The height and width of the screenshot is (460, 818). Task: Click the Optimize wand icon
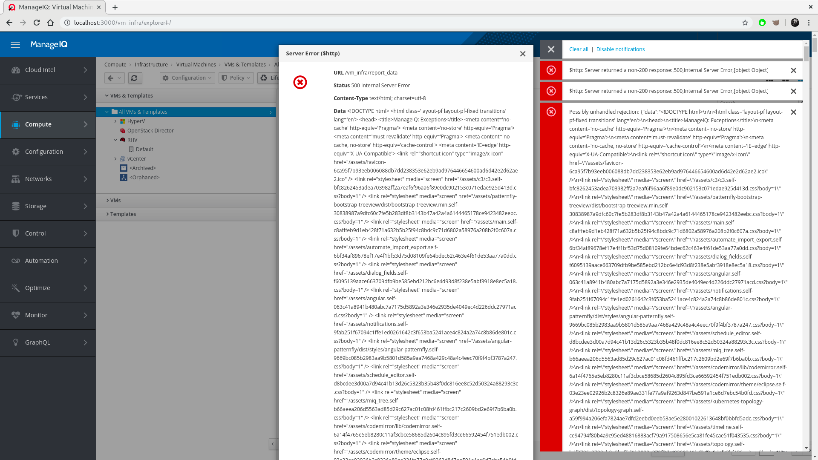pos(16,288)
